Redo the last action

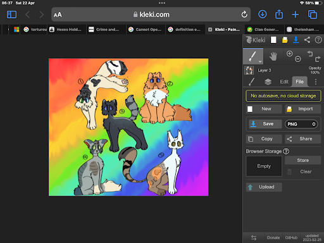coord(318,59)
